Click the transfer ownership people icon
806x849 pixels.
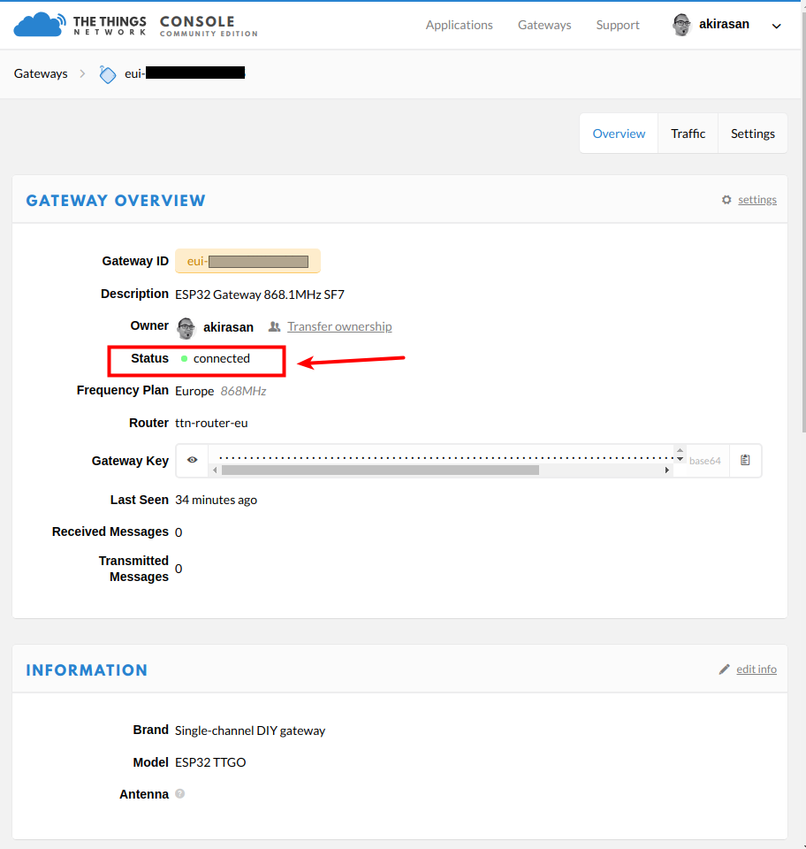(x=274, y=327)
